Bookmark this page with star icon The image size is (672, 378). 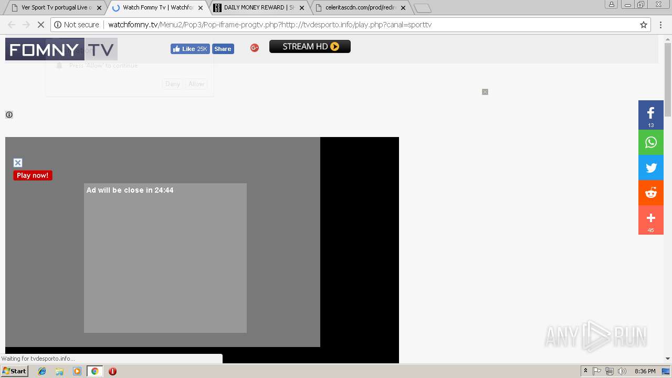644,25
